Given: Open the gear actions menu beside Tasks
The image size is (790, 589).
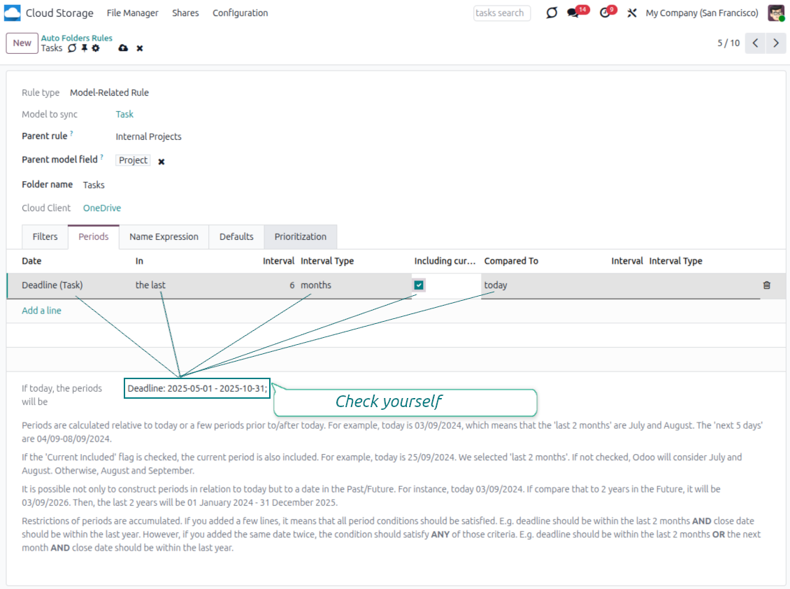Looking at the screenshot, I should coord(96,48).
